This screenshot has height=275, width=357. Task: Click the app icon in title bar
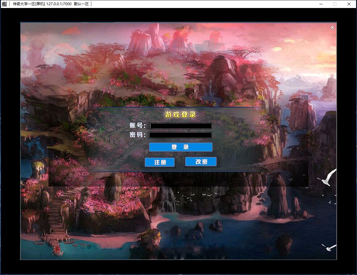[4, 4]
